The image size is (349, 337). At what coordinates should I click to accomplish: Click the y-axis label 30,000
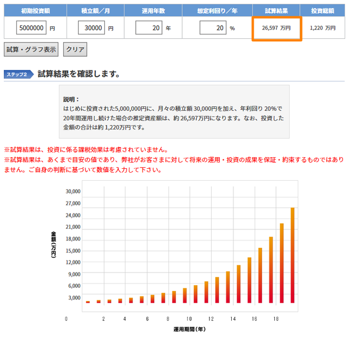73,192
